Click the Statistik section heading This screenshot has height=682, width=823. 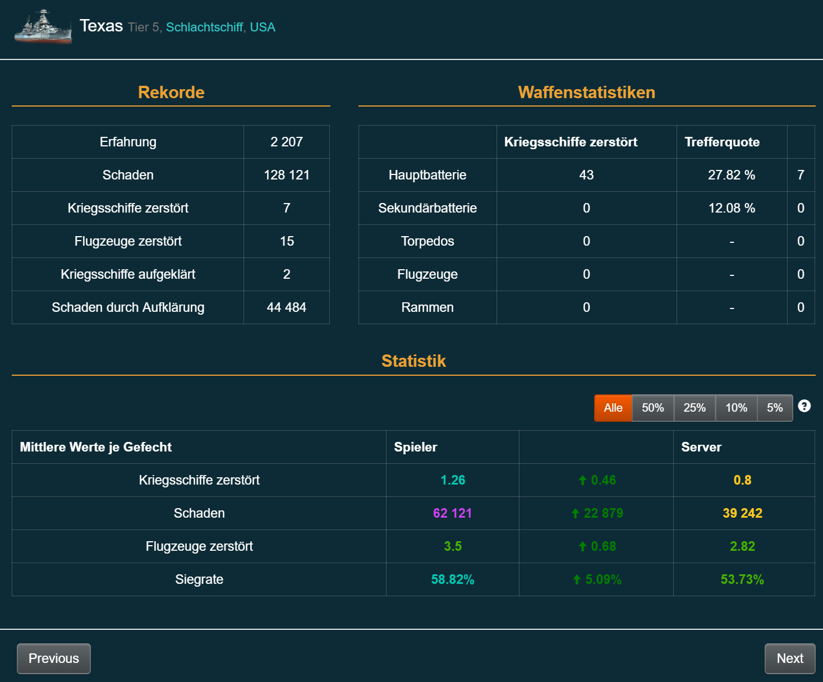[x=413, y=361]
